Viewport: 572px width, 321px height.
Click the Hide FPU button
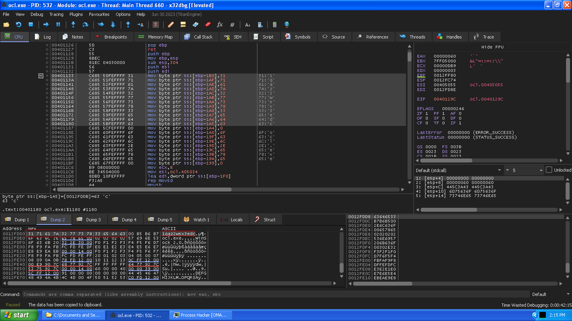click(x=492, y=47)
